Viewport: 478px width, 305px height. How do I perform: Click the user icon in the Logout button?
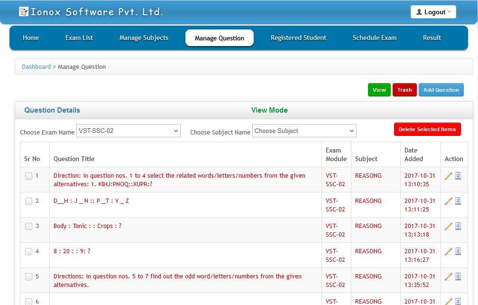pyautogui.click(x=420, y=11)
